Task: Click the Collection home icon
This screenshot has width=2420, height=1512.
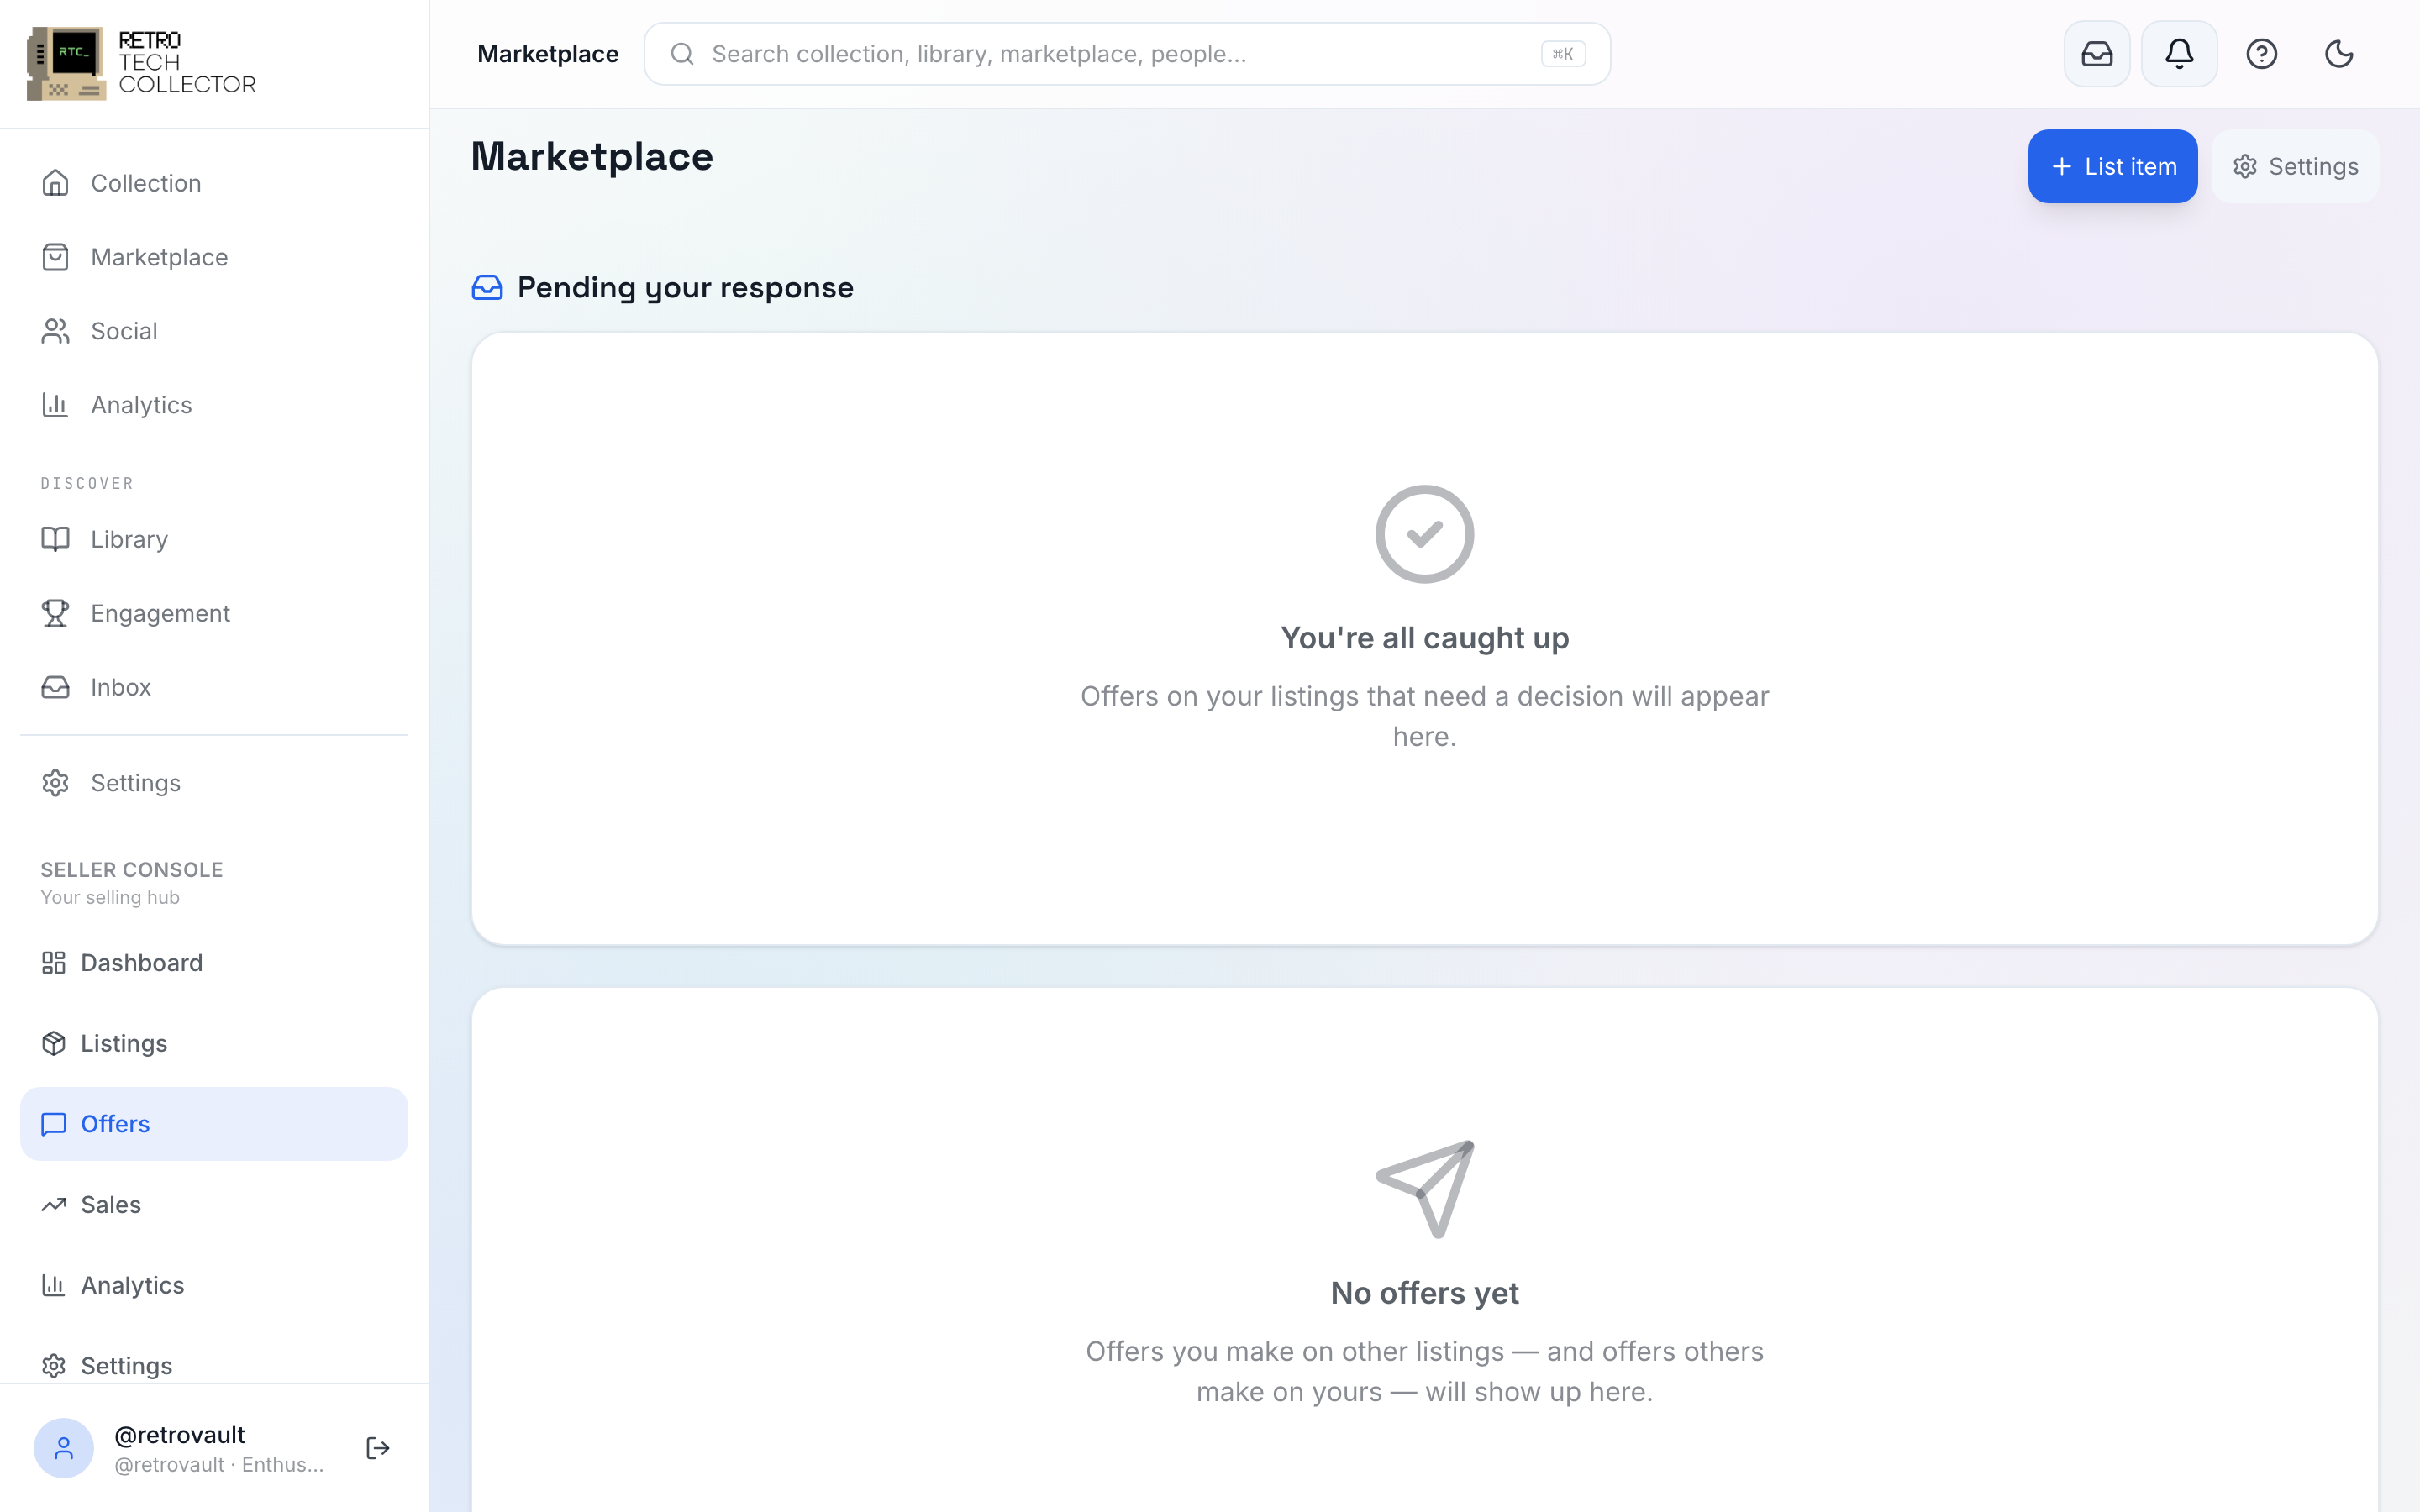Action: coord(55,183)
